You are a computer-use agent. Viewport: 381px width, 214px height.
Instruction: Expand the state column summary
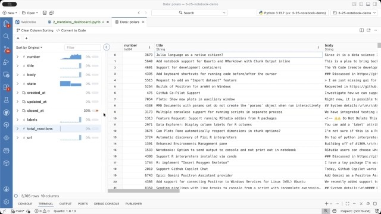17,84
